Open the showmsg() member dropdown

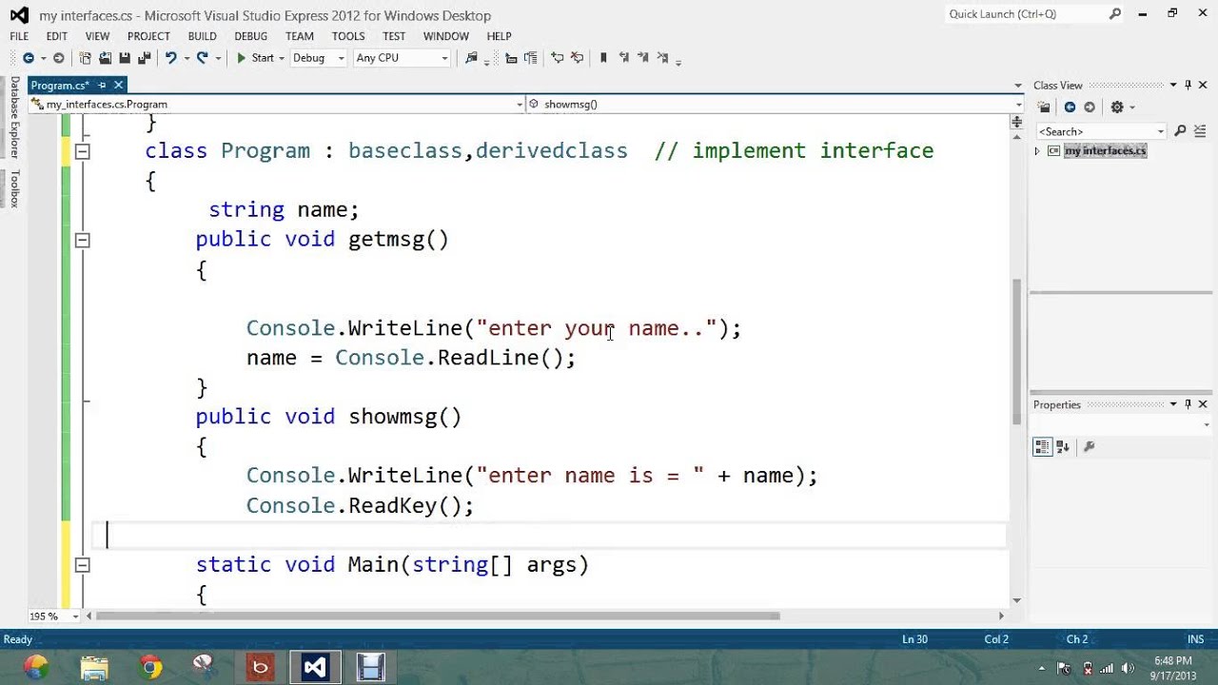pos(775,104)
